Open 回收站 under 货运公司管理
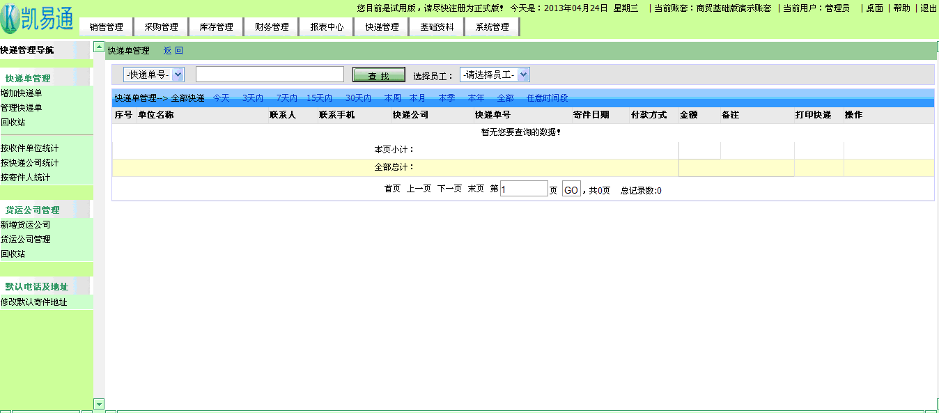Viewport: 939px width, 413px height. pos(13,254)
